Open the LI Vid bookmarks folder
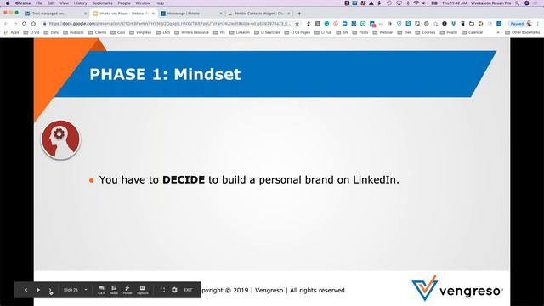Viewport: 544px width, 306px height. pos(31,32)
